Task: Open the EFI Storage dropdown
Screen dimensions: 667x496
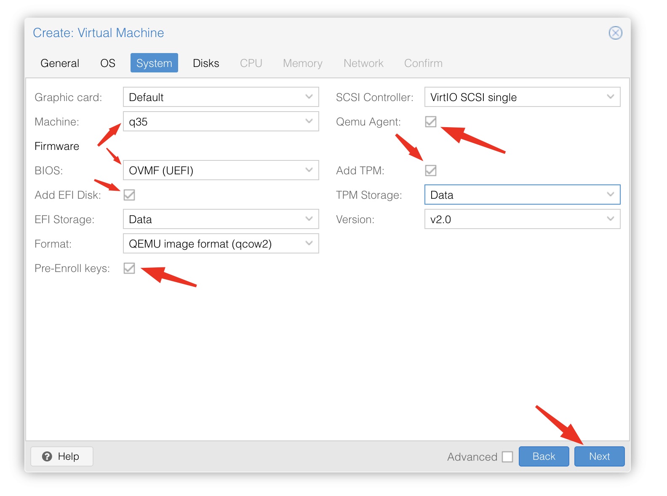Action: click(x=221, y=219)
